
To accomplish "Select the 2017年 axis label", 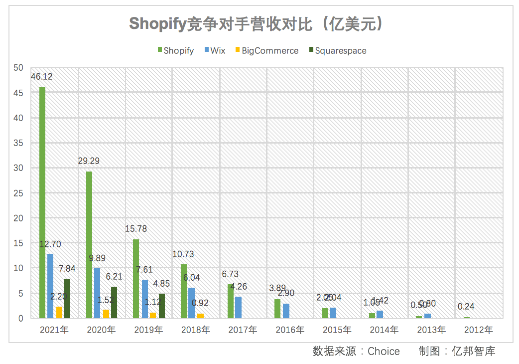I will [243, 330].
